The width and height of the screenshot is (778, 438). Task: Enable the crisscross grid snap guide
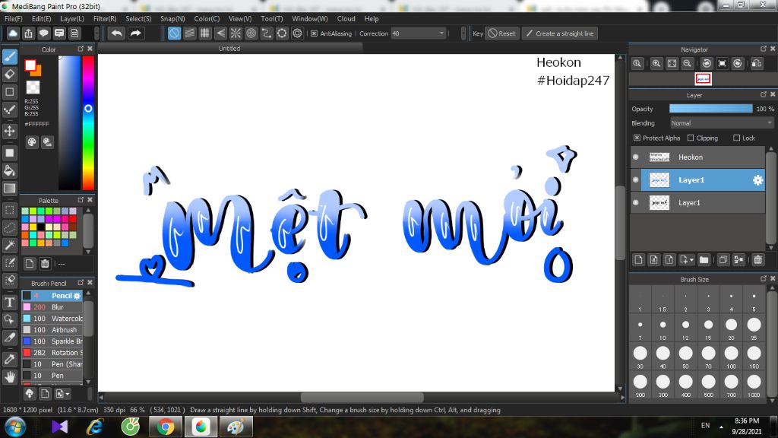[x=205, y=33]
